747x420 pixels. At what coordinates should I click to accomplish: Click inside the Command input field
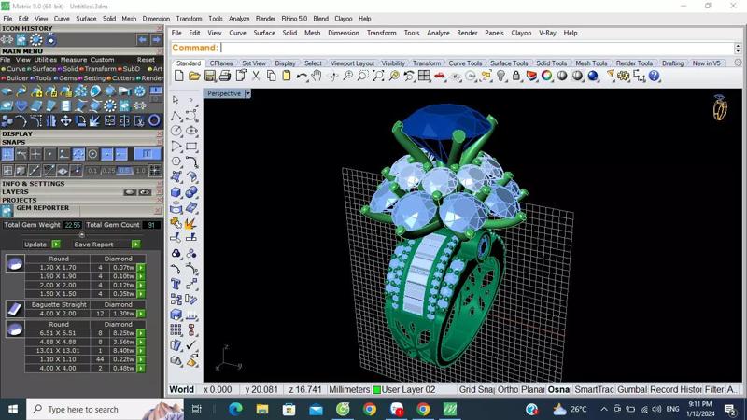pos(476,49)
